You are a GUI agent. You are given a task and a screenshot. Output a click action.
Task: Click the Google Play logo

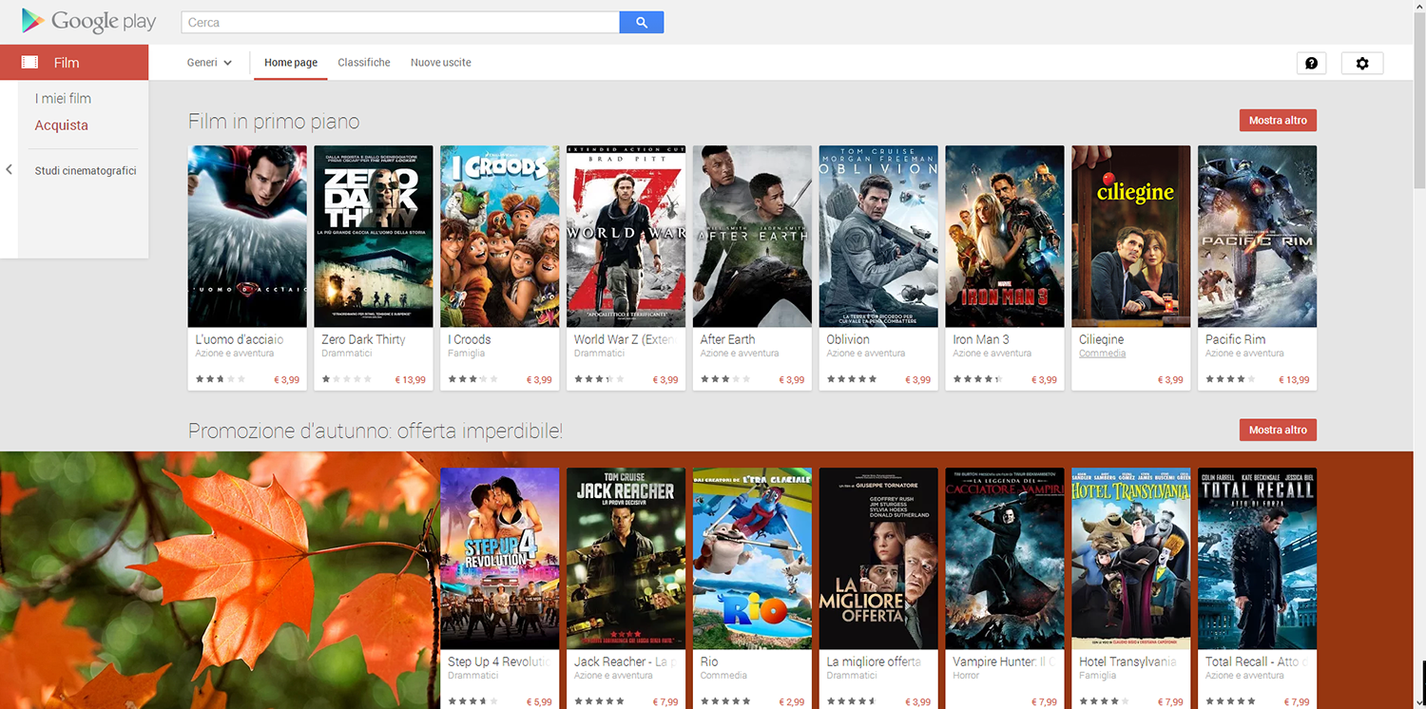88,21
